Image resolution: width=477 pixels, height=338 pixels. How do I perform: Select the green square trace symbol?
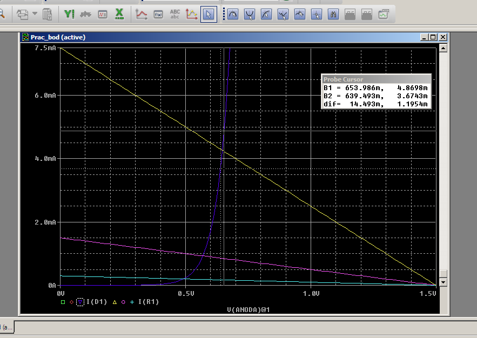click(x=63, y=302)
